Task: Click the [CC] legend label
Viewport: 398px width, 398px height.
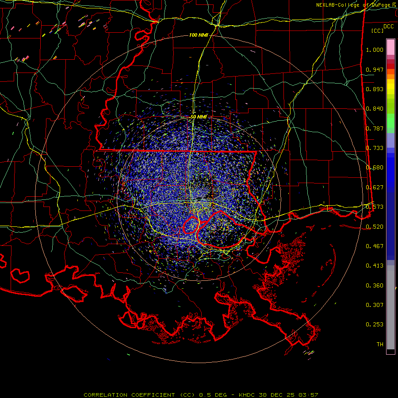Action: 378,31
